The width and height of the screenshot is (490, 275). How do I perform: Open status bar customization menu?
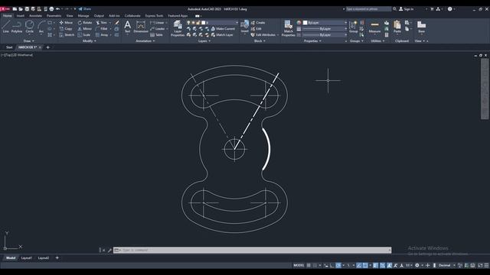[x=486, y=265]
